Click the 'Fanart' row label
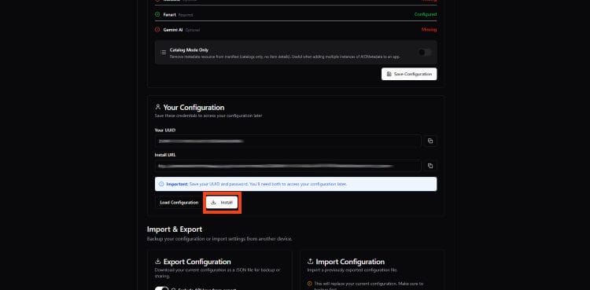This screenshot has height=290, width=590. click(x=169, y=15)
